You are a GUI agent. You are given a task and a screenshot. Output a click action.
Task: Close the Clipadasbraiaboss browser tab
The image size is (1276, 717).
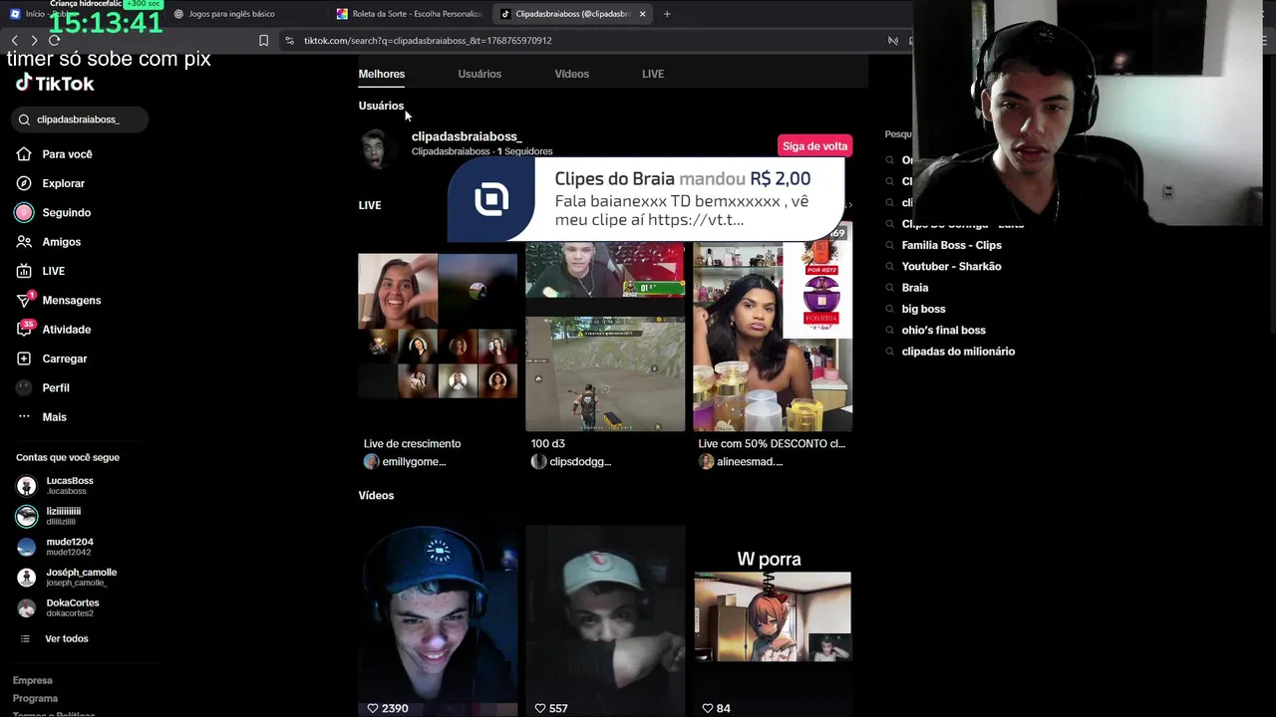click(642, 14)
